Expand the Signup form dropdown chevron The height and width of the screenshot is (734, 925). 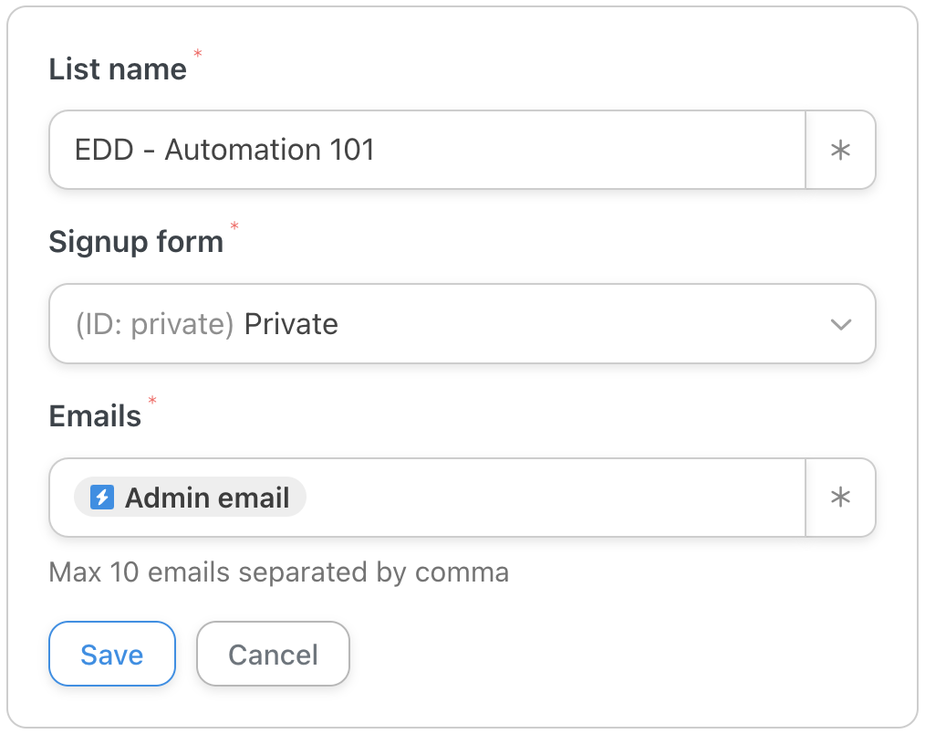coord(840,324)
